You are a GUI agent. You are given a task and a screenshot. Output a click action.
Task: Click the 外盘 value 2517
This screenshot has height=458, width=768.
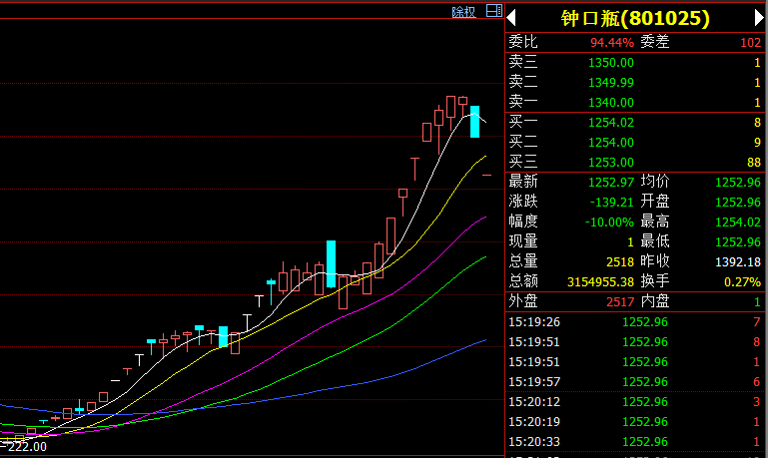(620, 302)
